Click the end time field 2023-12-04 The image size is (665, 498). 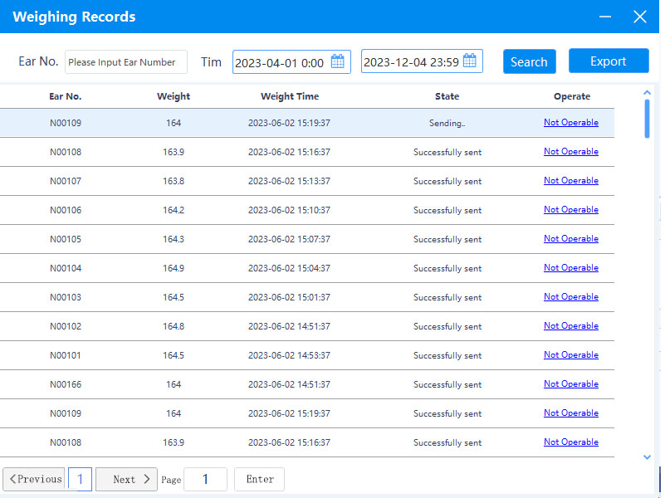click(x=411, y=62)
